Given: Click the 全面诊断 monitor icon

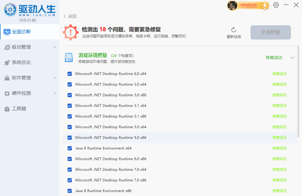Looking at the screenshot, I should 7,32.
